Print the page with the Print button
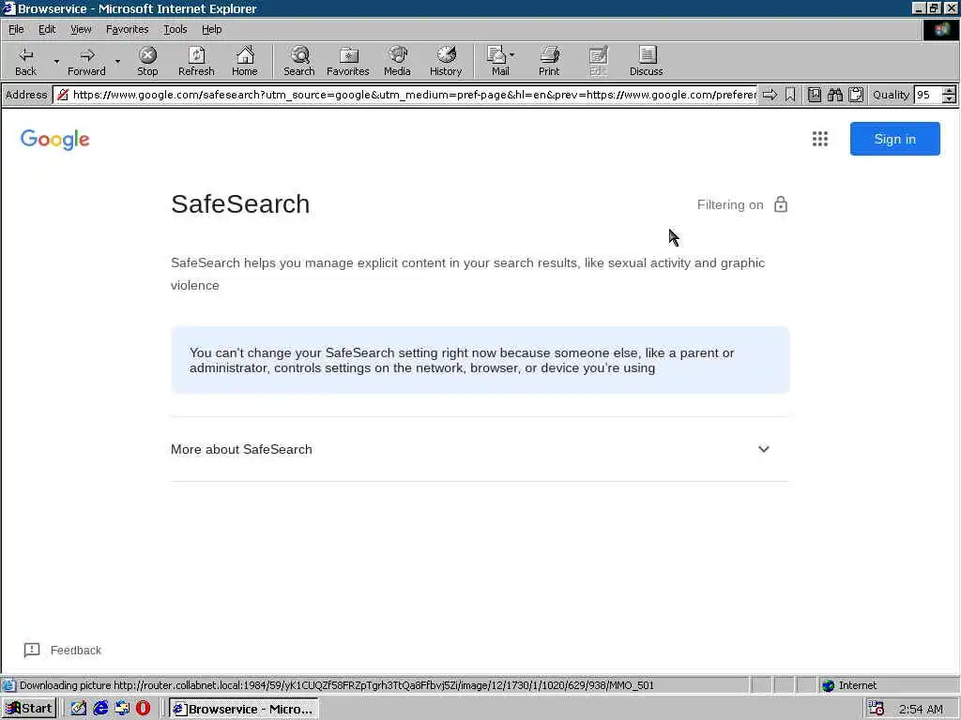 click(549, 61)
